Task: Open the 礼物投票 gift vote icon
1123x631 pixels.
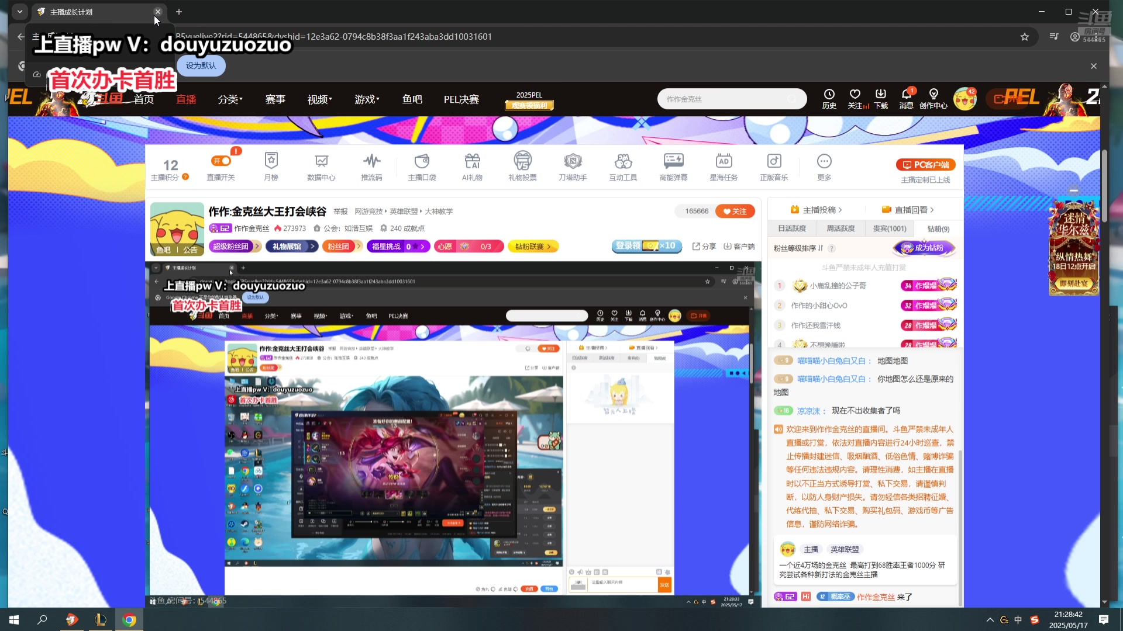Action: (x=522, y=166)
